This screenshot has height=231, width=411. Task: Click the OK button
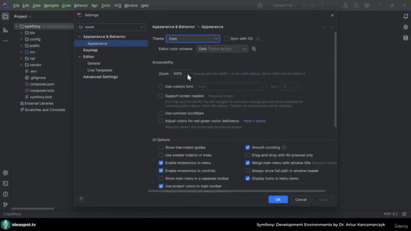(x=278, y=200)
